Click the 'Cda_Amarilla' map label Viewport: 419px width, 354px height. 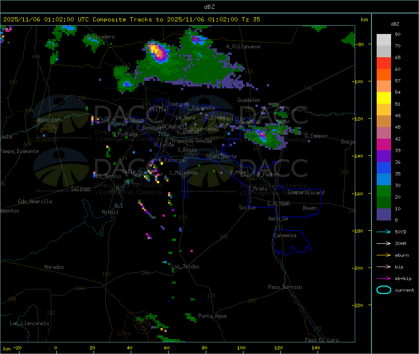(35, 201)
